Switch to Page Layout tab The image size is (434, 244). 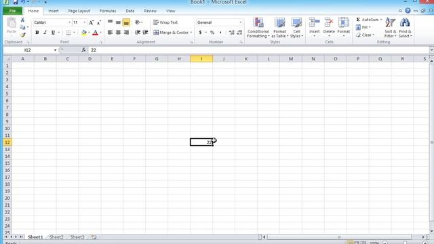click(79, 11)
